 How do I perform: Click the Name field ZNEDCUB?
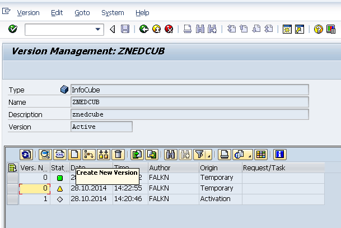[x=189, y=102]
